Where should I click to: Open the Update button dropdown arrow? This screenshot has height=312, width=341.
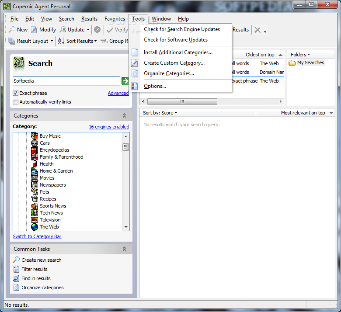pyautogui.click(x=88, y=30)
